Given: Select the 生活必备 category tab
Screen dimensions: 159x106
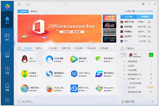Looking at the screenshot, I should 104,48.
